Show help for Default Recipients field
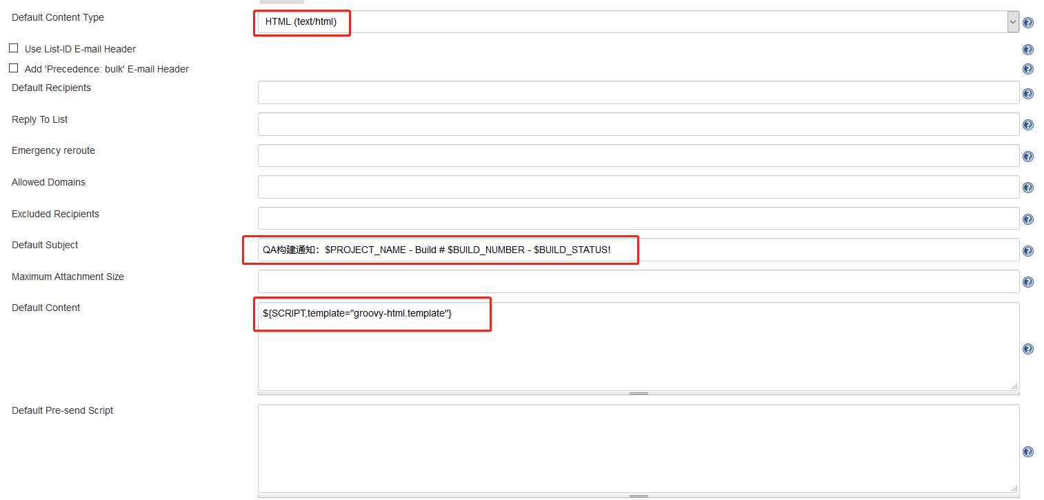The height and width of the screenshot is (500, 1044). (x=1027, y=94)
